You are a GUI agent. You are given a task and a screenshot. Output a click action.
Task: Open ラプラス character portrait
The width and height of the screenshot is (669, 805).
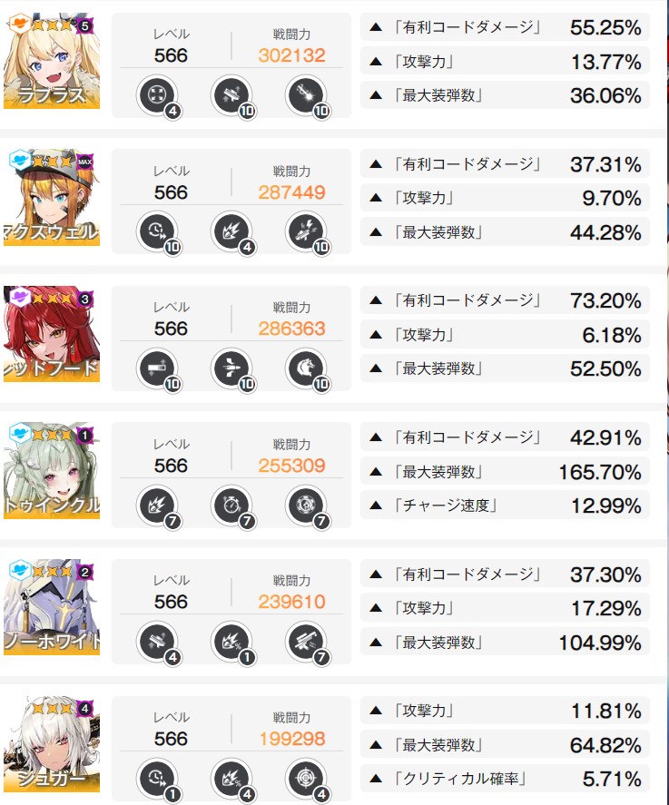(x=52, y=61)
